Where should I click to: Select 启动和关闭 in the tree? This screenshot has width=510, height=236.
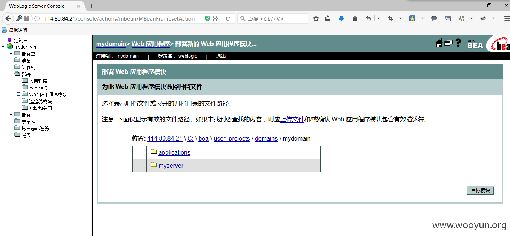40,108
